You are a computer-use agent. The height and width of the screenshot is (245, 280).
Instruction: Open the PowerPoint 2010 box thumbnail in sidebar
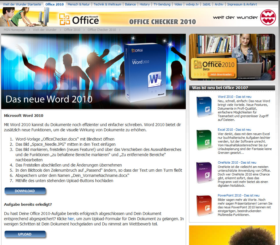[205, 205]
